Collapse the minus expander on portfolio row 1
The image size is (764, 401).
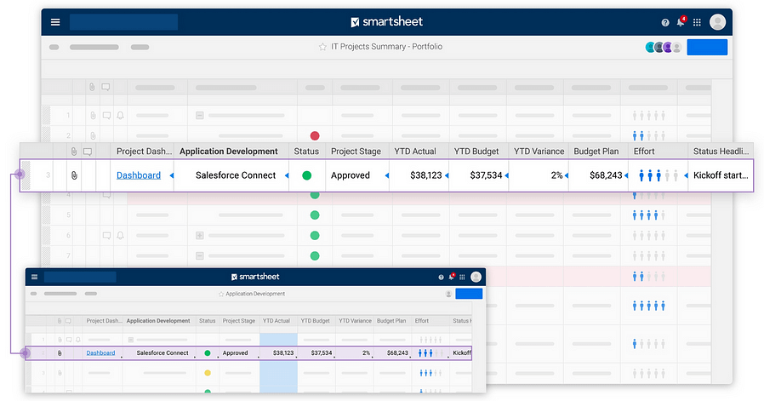point(200,116)
